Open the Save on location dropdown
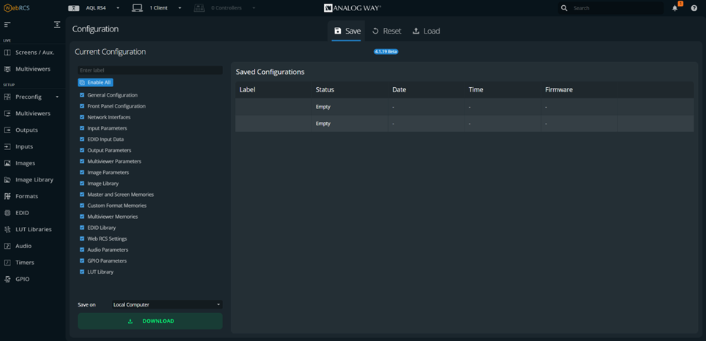Screen dimensions: 706x341 tap(166, 304)
